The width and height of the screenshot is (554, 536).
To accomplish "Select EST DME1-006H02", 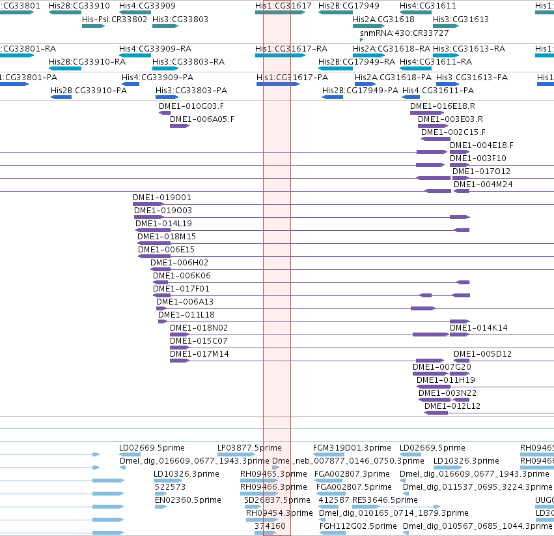I will coord(161,269).
